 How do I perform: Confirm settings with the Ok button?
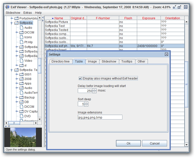click(x=128, y=143)
